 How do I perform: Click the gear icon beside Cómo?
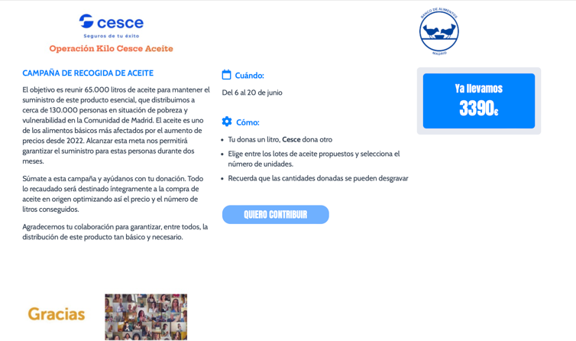227,122
